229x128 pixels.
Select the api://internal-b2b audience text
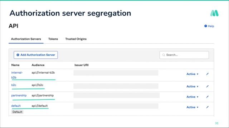[x=43, y=73]
